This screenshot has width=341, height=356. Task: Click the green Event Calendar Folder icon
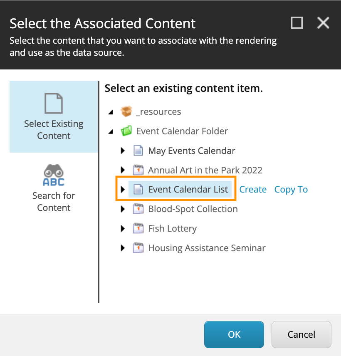126,131
